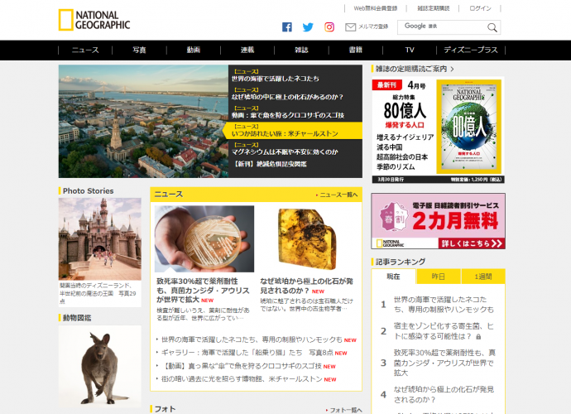
Task: Click the 2カ月無料 promotional banner
Action: (438, 221)
